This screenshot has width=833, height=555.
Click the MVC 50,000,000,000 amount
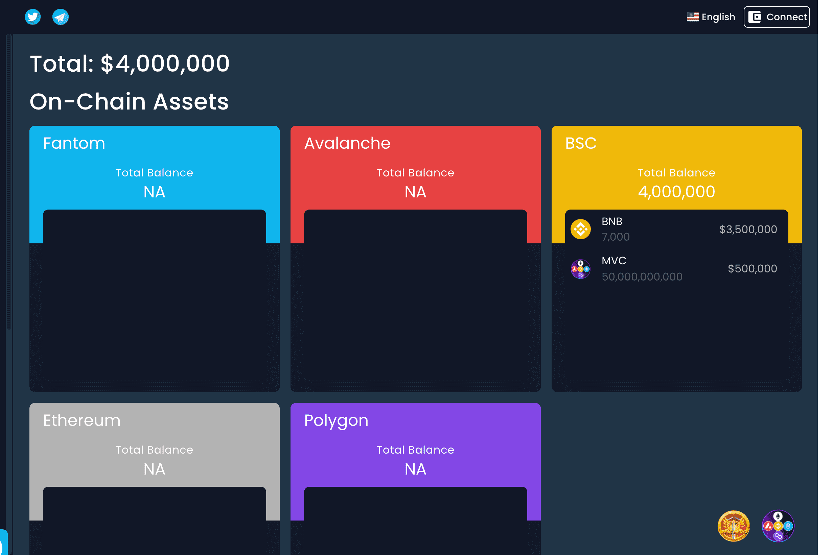click(x=642, y=277)
